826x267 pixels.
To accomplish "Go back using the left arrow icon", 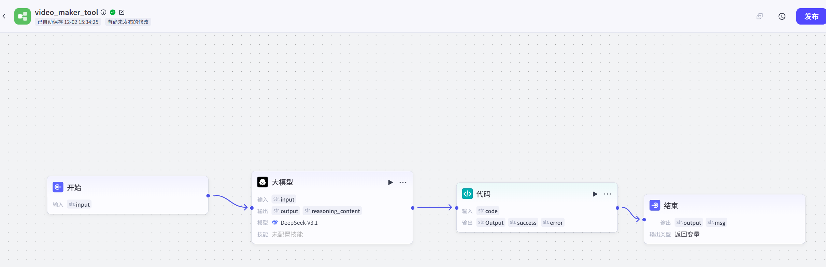I will pos(4,16).
